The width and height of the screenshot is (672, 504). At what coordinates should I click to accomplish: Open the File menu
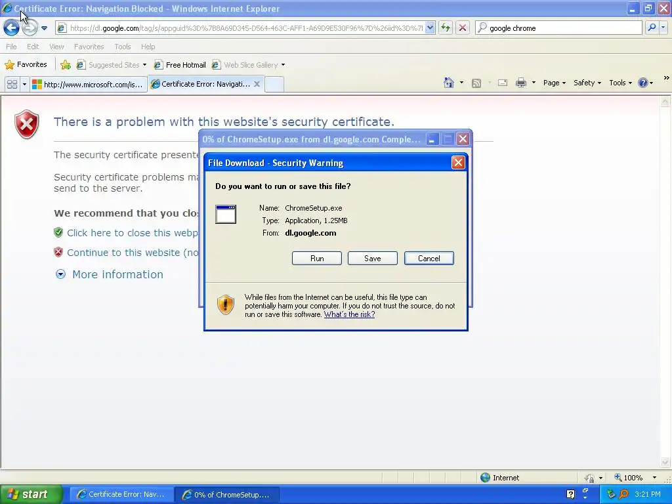[x=12, y=47]
